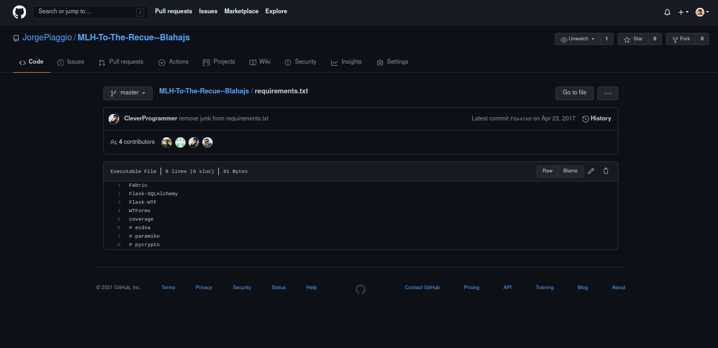This screenshot has width=718, height=348.
Task: Go to Issues in top bar
Action: tap(208, 11)
